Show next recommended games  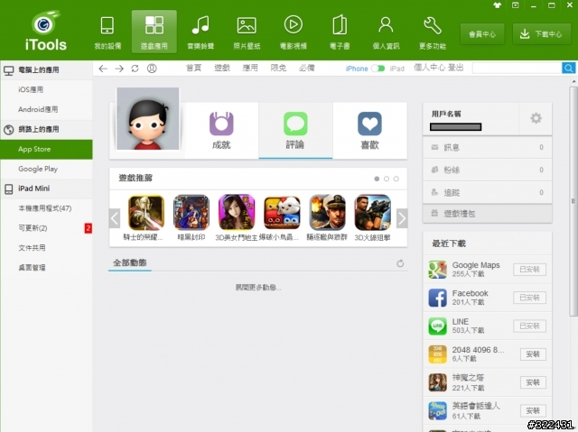[402, 218]
